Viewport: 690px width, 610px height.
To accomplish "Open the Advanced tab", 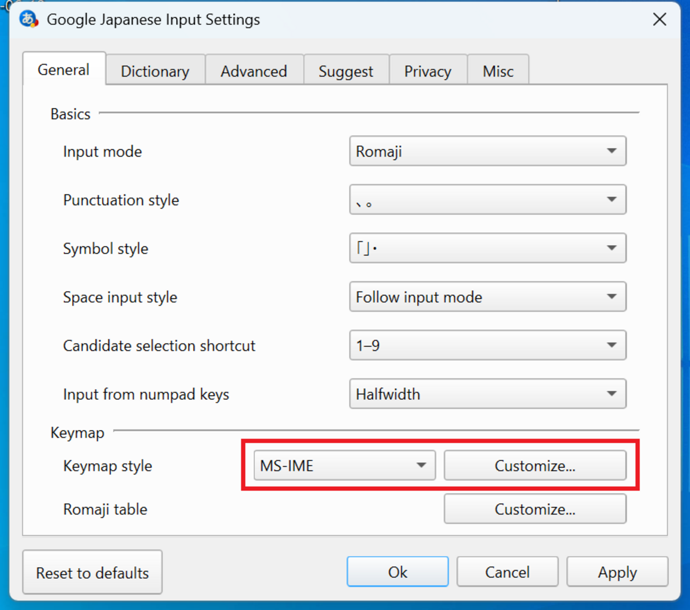I will point(254,71).
